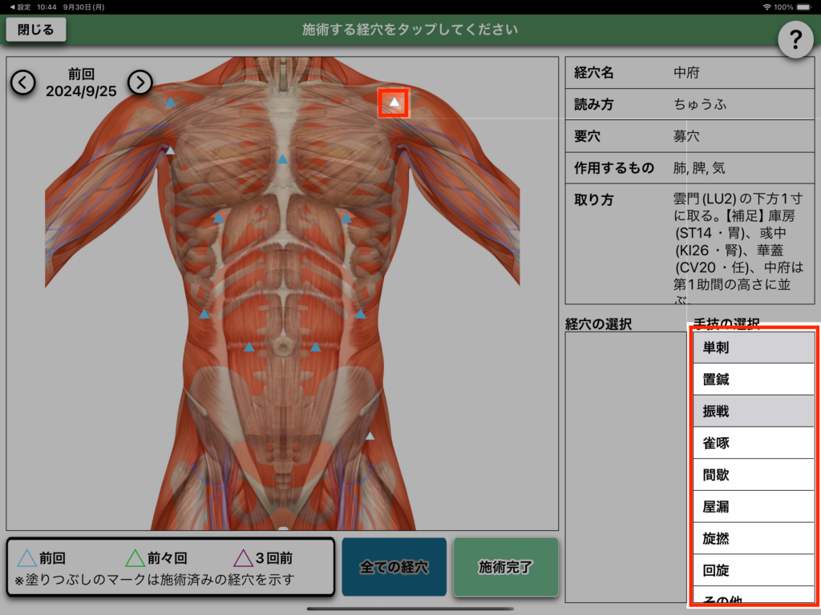
Task: Choose 間歇 from technique list
Action: click(753, 475)
